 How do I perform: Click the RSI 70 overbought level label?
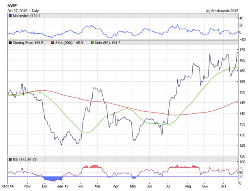(x=241, y=168)
